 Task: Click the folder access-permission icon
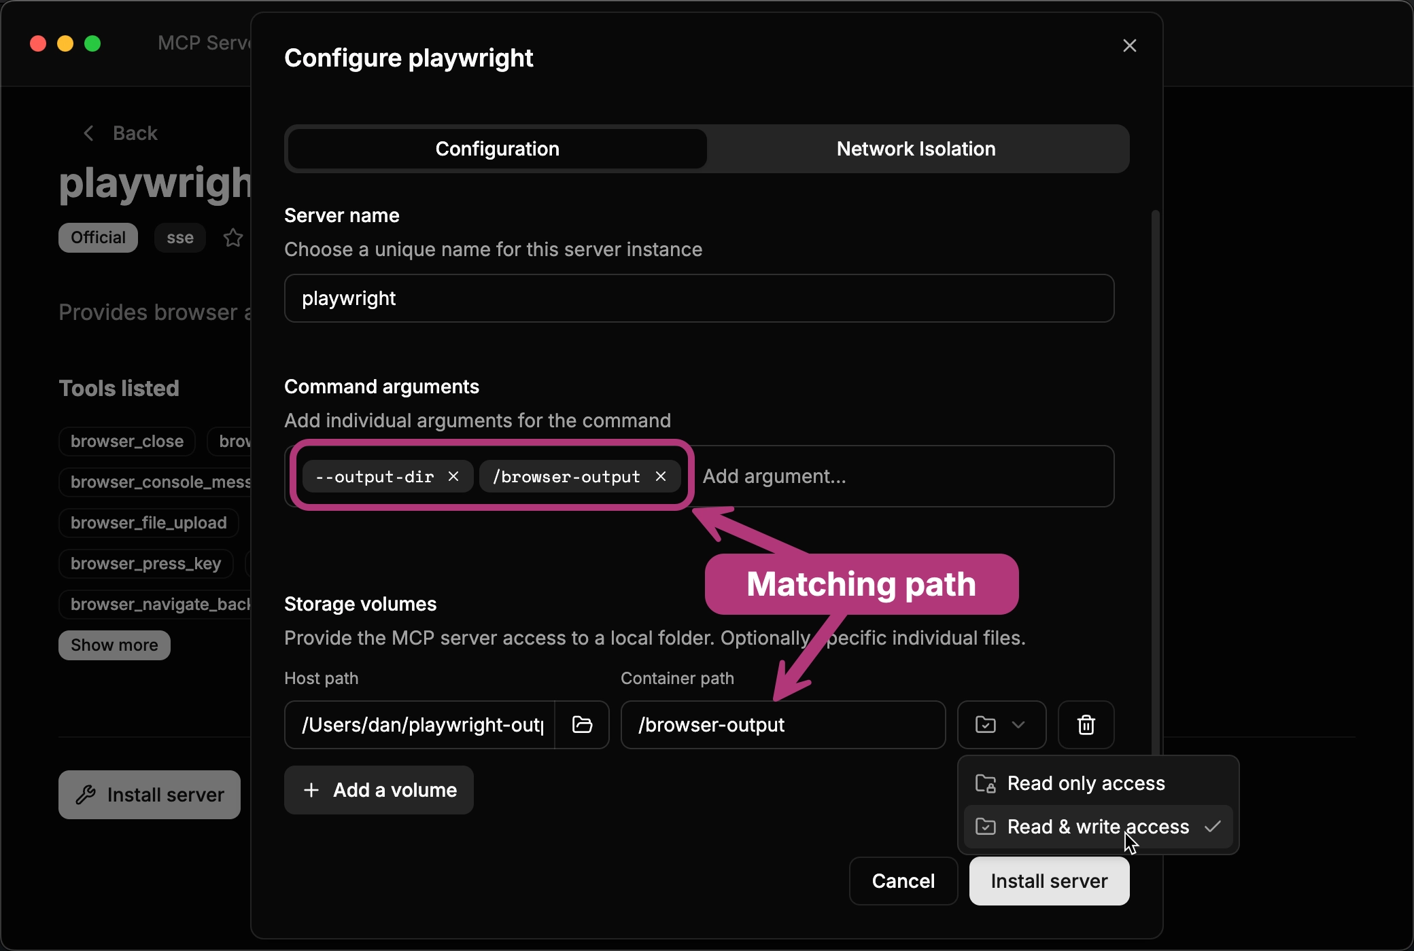click(x=986, y=723)
